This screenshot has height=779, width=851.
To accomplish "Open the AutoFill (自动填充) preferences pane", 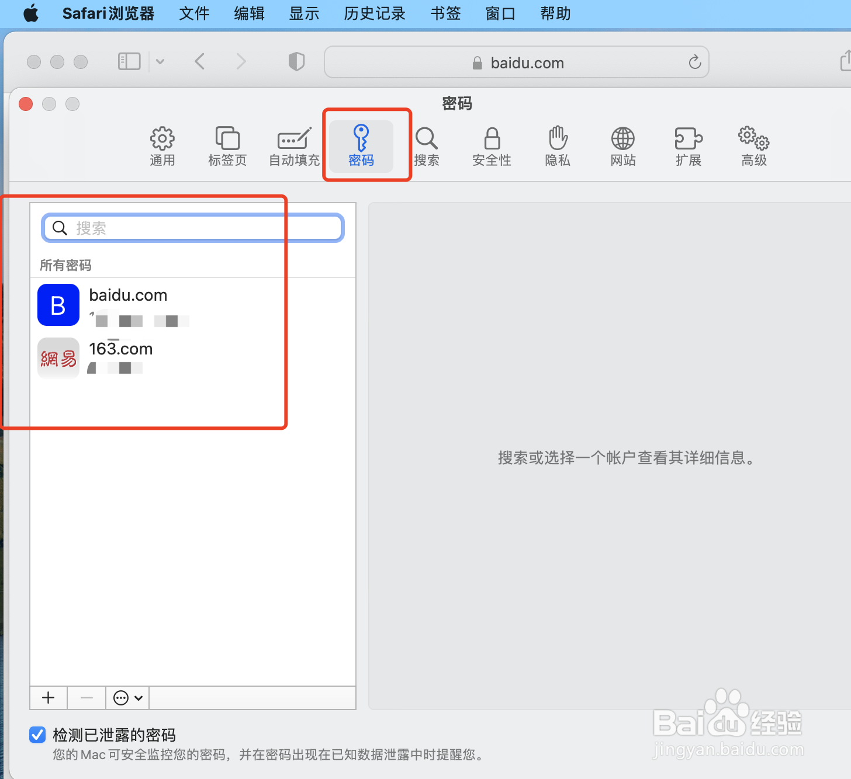I will tap(294, 146).
